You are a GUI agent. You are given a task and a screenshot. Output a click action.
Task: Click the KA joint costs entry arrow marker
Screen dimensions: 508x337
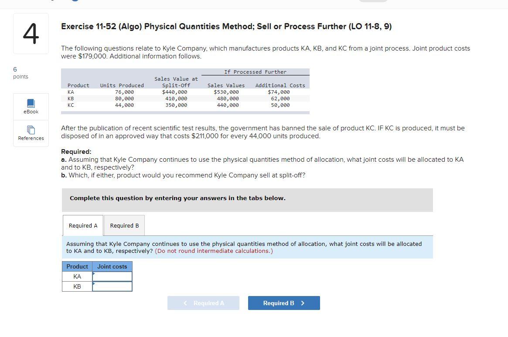click(93, 274)
